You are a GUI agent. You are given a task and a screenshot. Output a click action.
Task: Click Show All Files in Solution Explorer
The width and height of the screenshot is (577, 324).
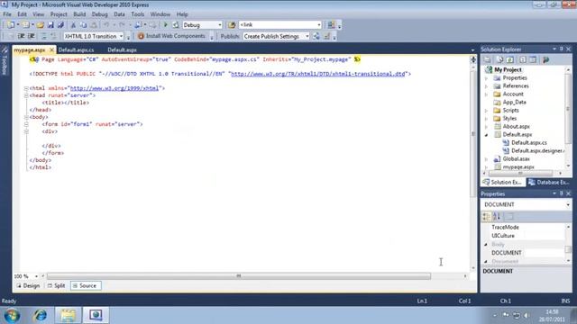(x=499, y=59)
